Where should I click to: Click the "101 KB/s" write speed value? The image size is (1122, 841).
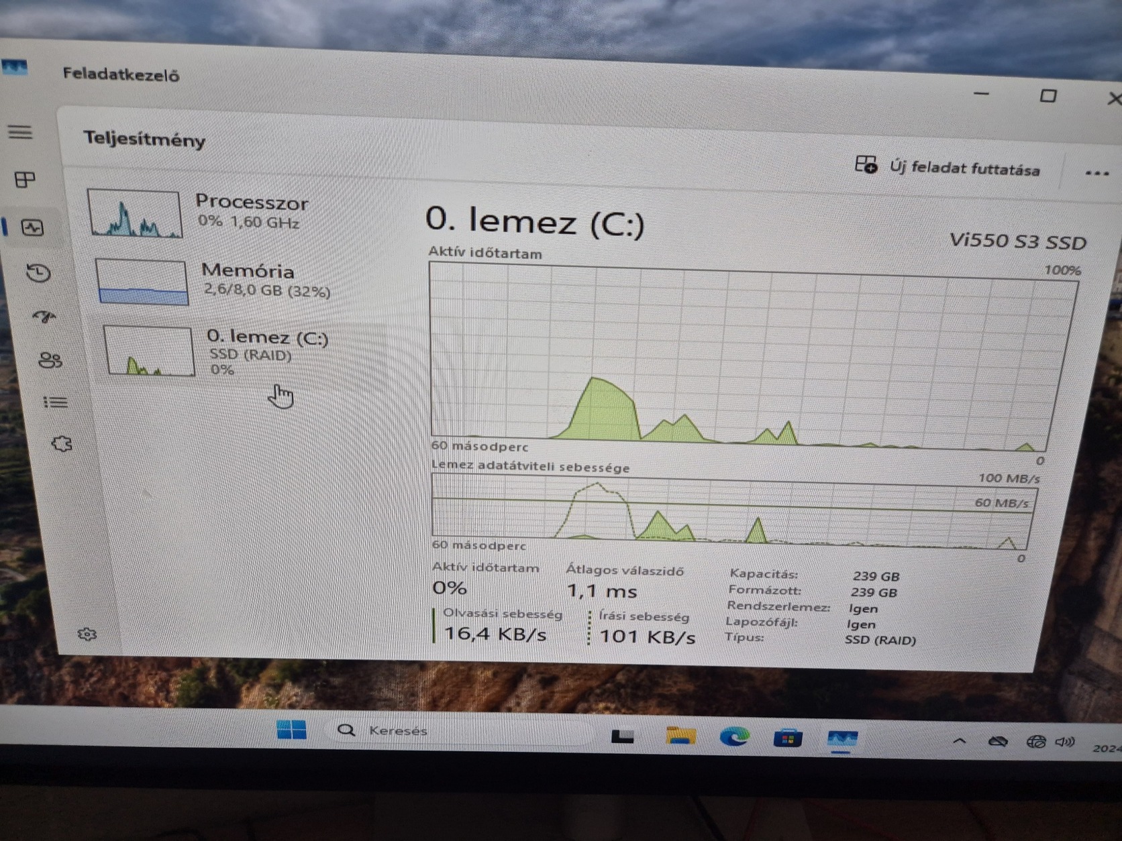pyautogui.click(x=647, y=636)
